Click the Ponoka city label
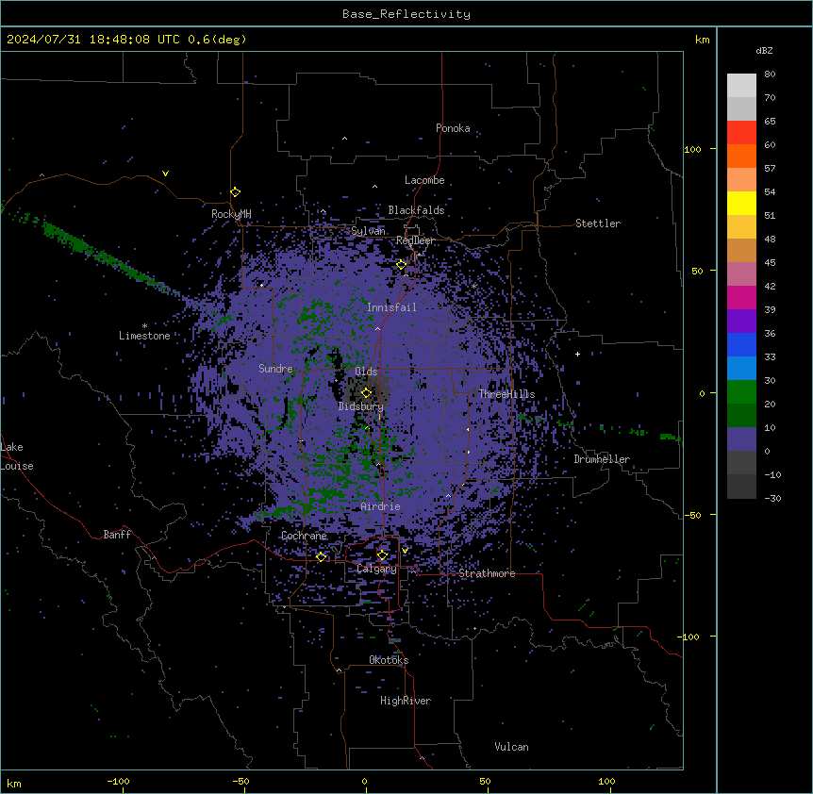This screenshot has height=794, width=813. [x=453, y=128]
